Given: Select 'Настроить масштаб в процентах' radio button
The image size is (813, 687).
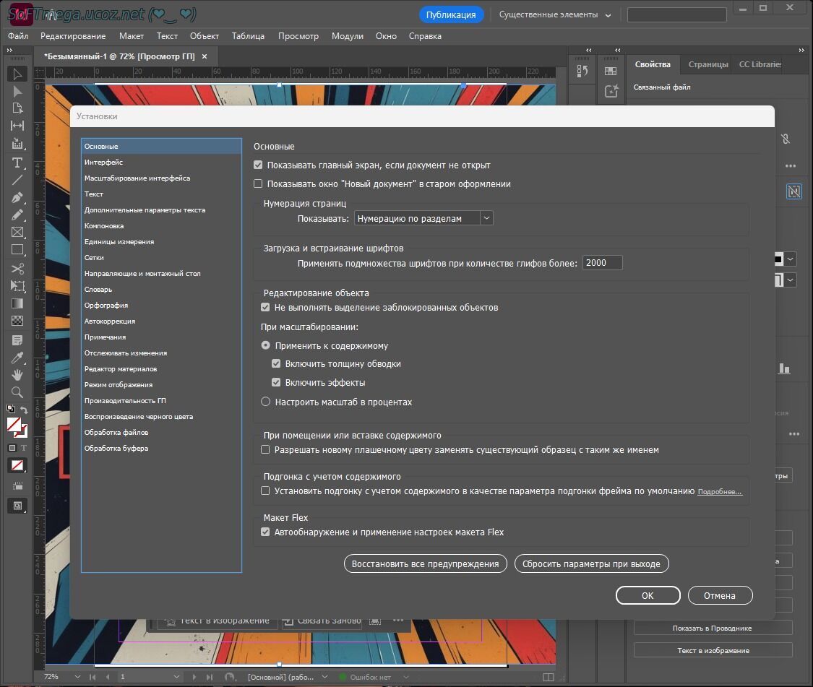Looking at the screenshot, I should click(266, 402).
